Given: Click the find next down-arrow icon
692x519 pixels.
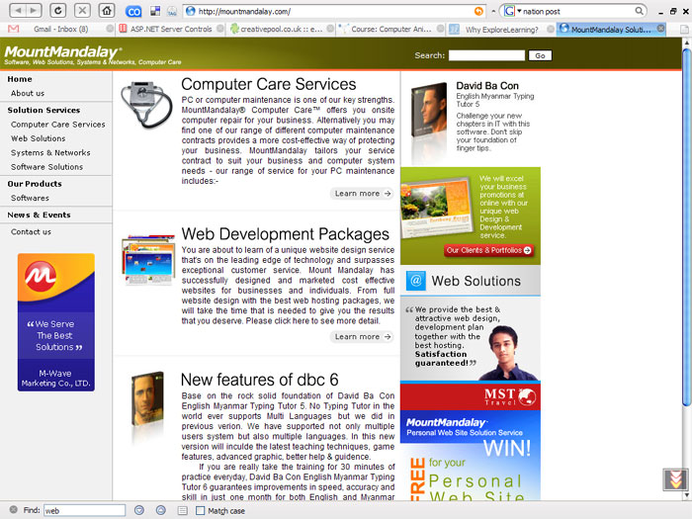Looking at the screenshot, I should [x=139, y=510].
